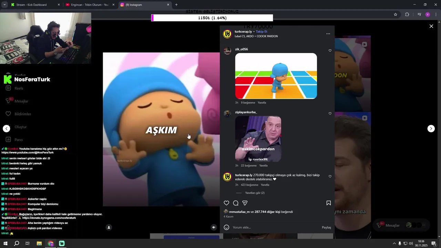Go to the next post arrow
441x248 pixels.
(x=431, y=128)
